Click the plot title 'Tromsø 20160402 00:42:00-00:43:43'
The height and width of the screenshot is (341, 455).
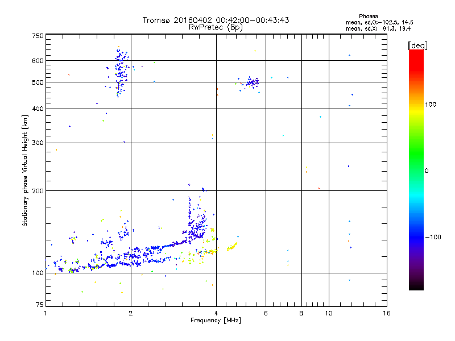pyautogui.click(x=216, y=20)
